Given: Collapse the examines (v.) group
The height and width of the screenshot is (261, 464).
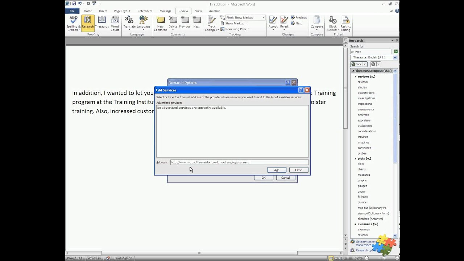Looking at the screenshot, I should click(355, 224).
